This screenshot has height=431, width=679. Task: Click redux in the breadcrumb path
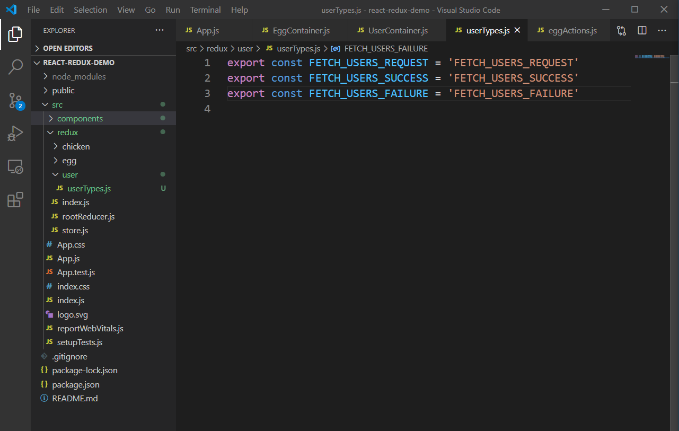pos(217,48)
